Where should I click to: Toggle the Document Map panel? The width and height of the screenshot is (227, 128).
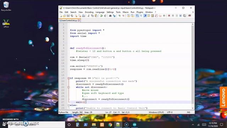point(153,16)
